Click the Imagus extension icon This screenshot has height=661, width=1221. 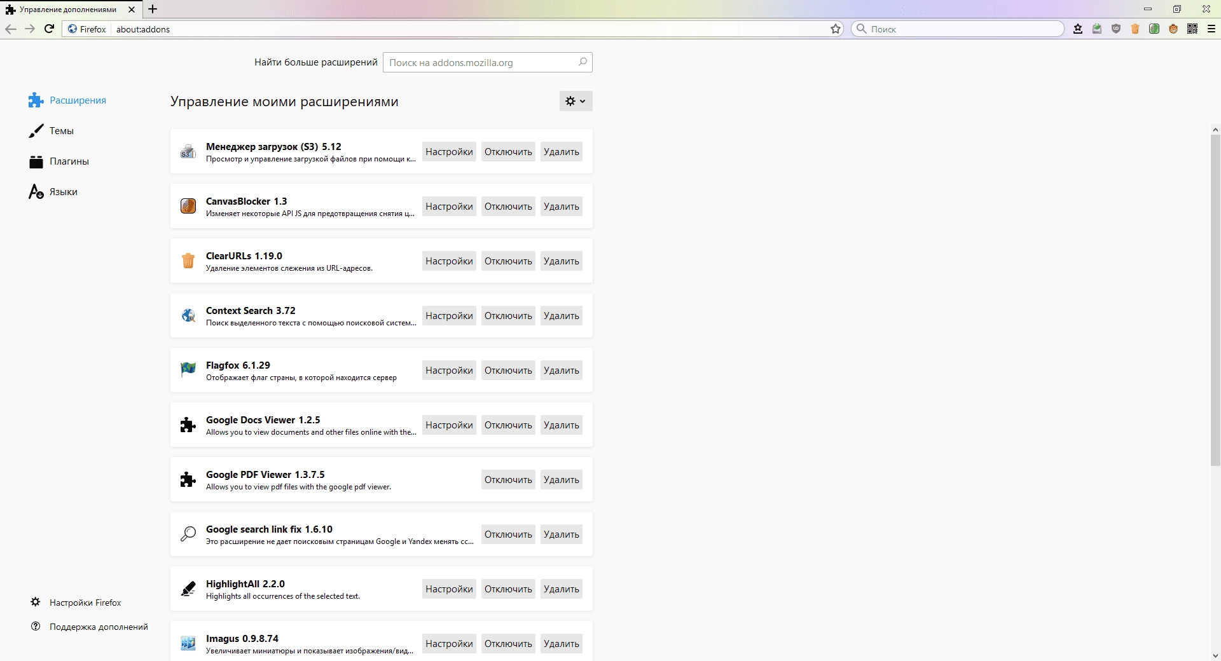[188, 643]
